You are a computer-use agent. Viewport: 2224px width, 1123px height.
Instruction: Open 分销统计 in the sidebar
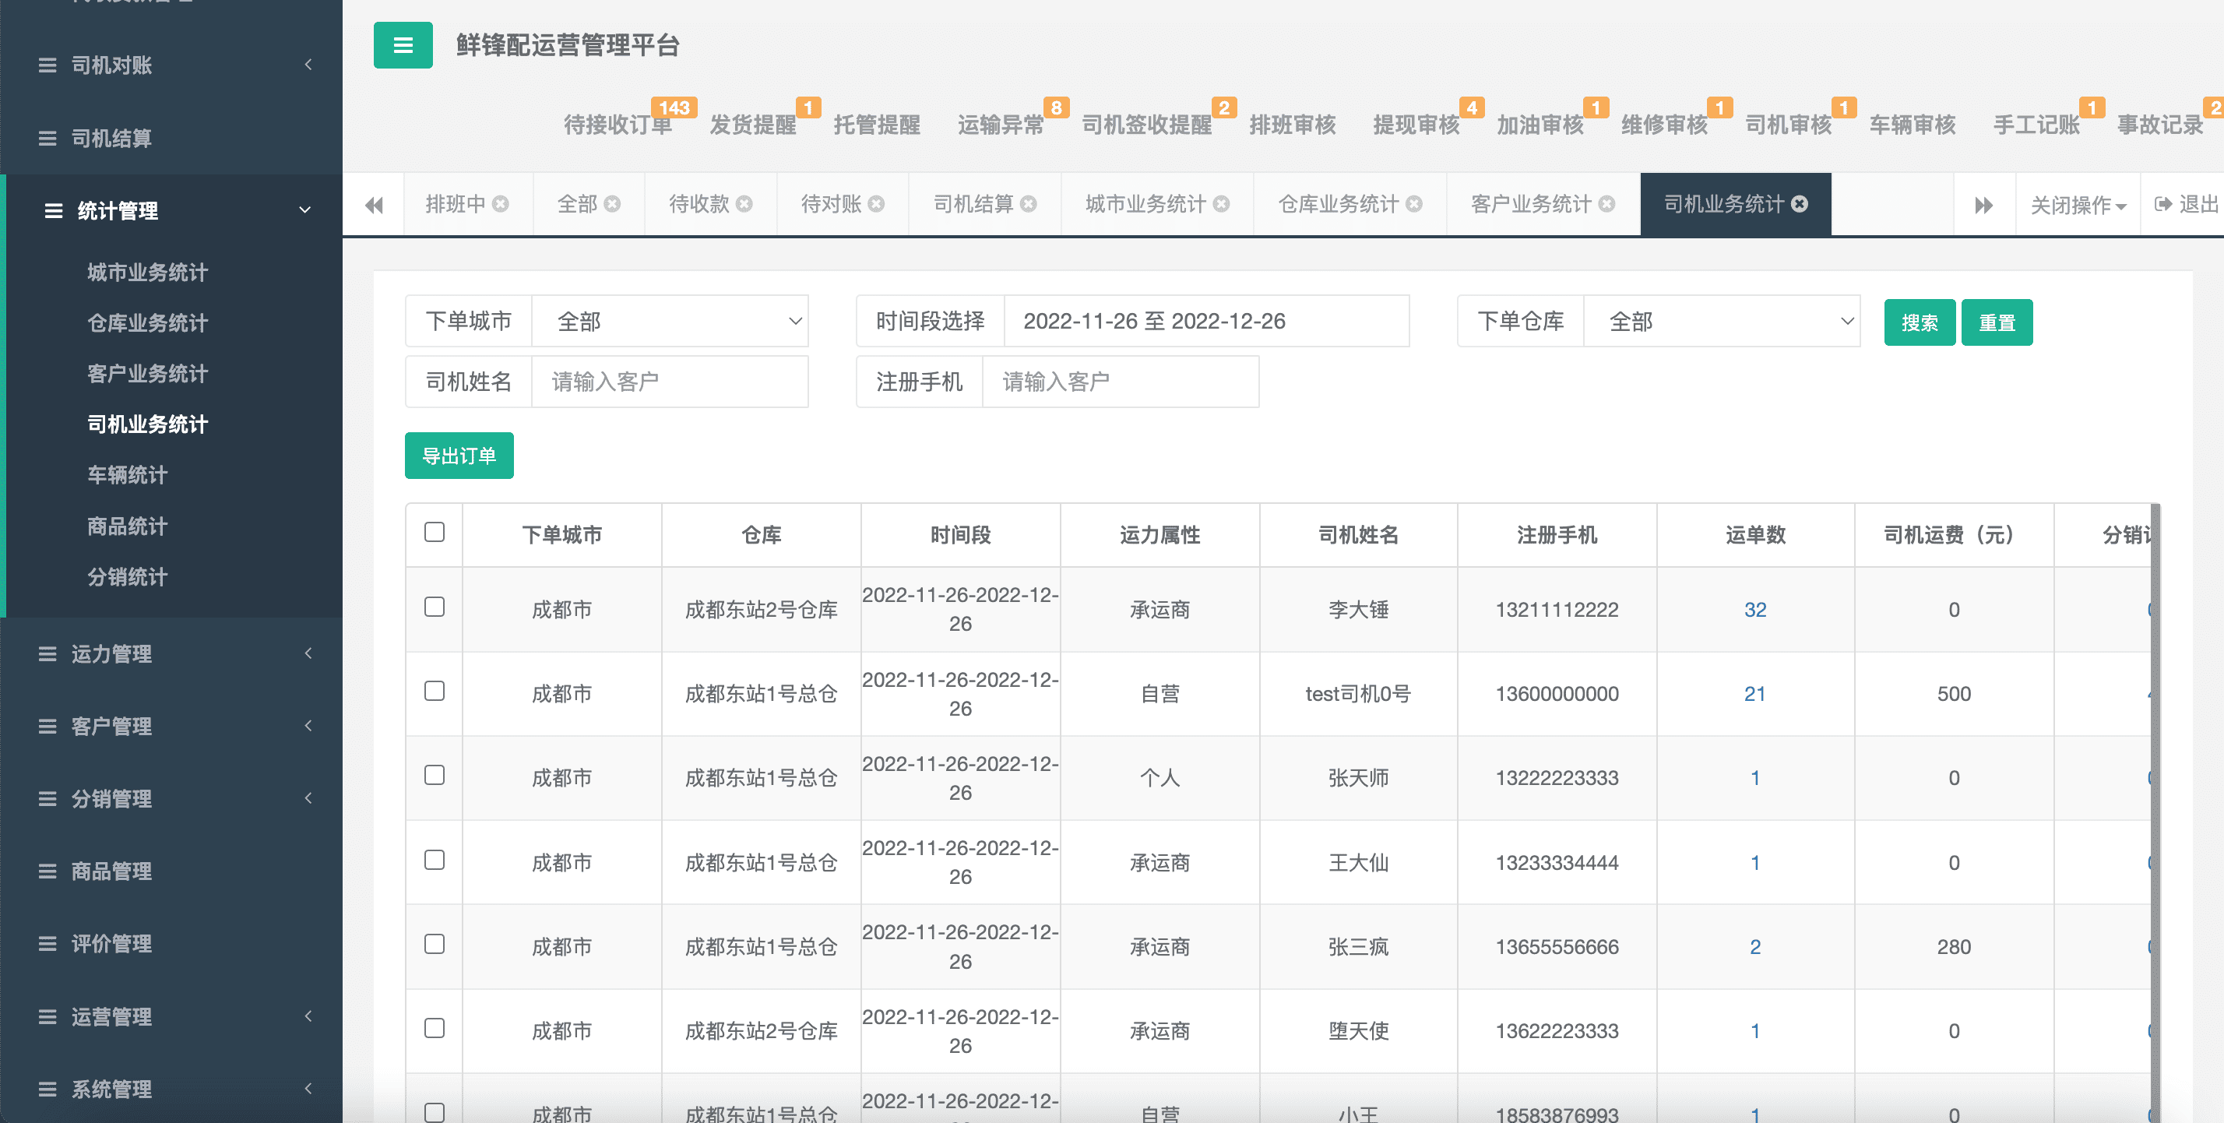[127, 576]
